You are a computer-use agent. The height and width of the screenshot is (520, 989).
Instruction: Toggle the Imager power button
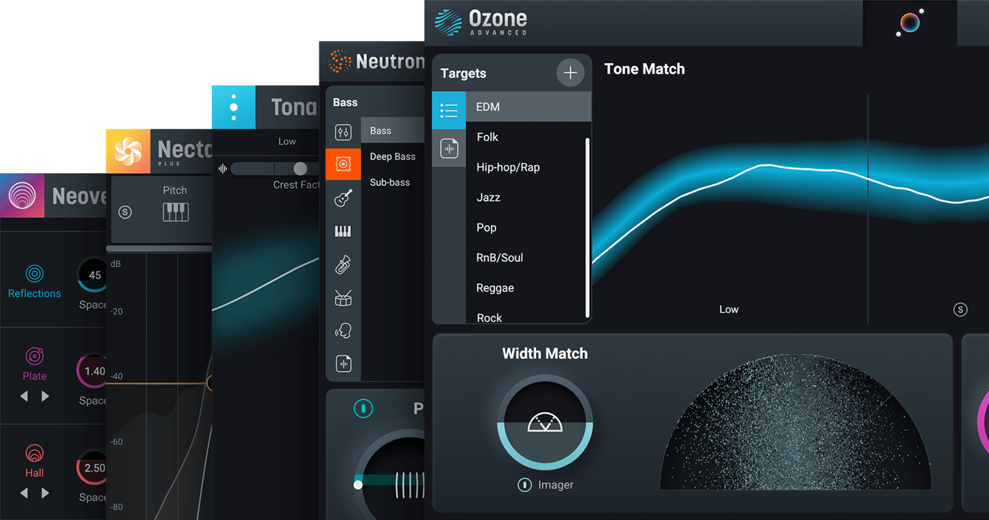point(524,485)
